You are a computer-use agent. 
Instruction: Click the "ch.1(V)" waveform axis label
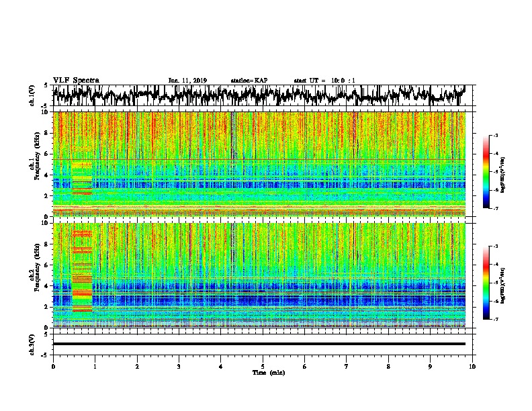(x=32, y=95)
